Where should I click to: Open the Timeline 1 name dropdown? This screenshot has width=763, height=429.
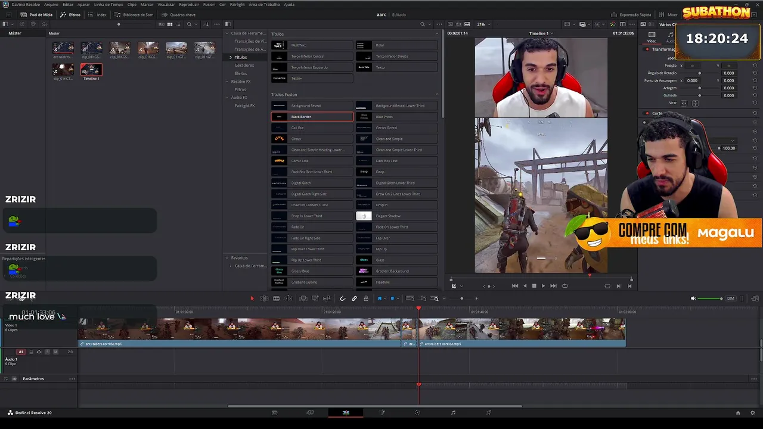pos(541,33)
